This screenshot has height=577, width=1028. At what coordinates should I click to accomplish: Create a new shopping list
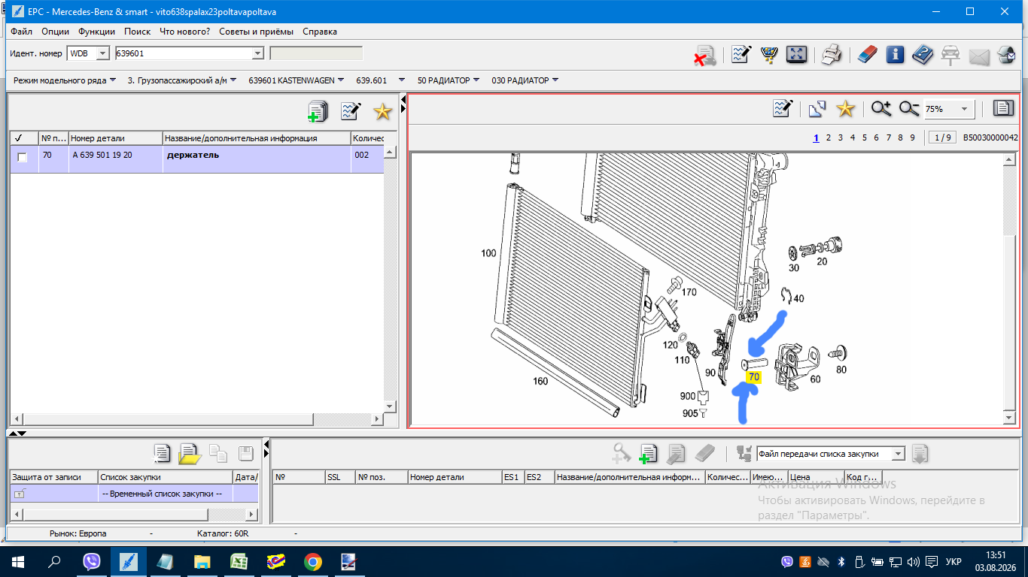[x=162, y=453]
